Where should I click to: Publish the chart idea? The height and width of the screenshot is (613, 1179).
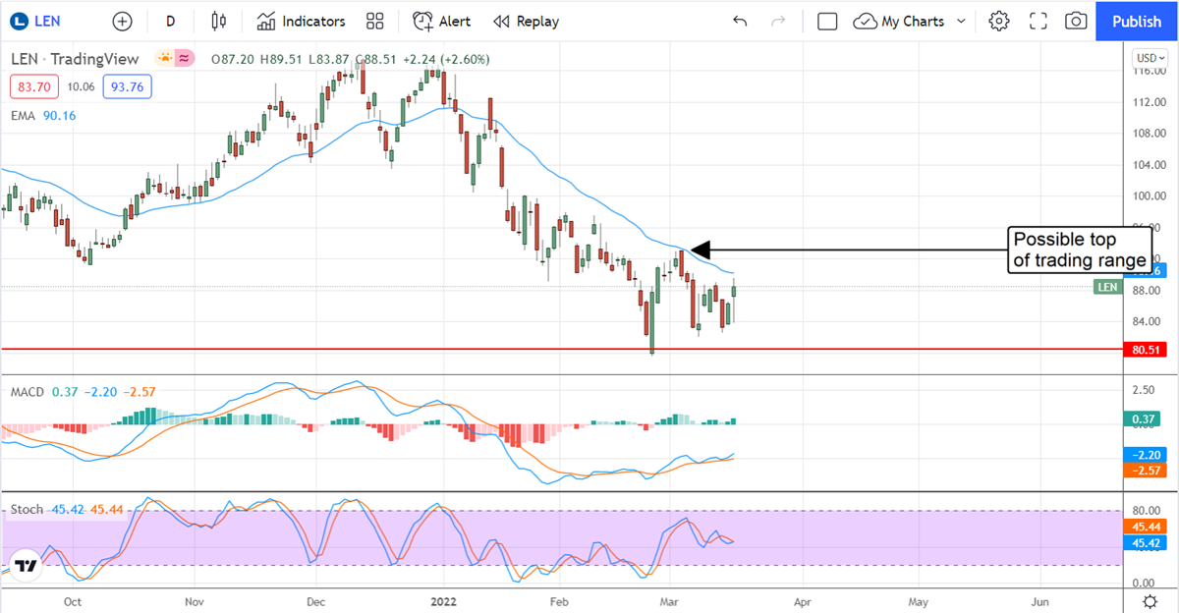point(1137,21)
